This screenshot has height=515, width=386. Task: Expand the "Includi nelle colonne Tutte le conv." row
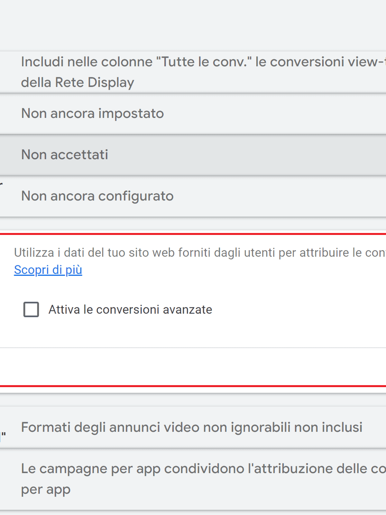coord(193,72)
